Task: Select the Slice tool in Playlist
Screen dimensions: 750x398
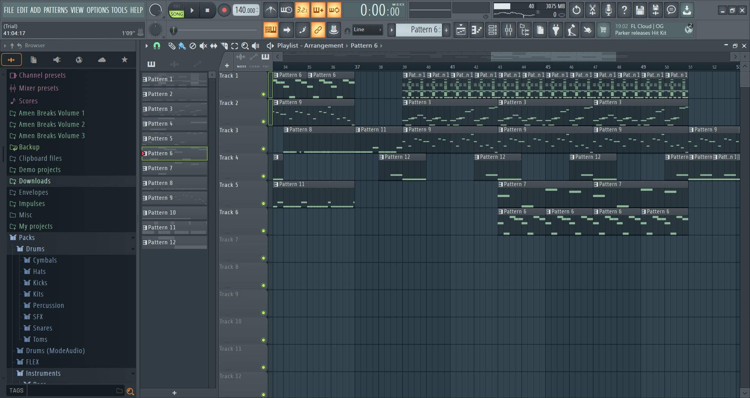Action: [x=224, y=46]
